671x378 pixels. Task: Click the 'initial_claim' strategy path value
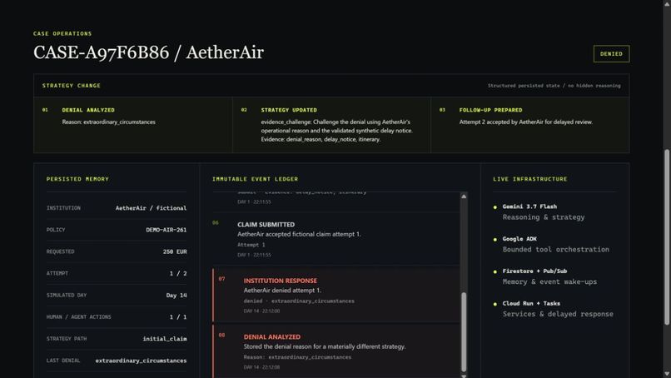point(165,339)
